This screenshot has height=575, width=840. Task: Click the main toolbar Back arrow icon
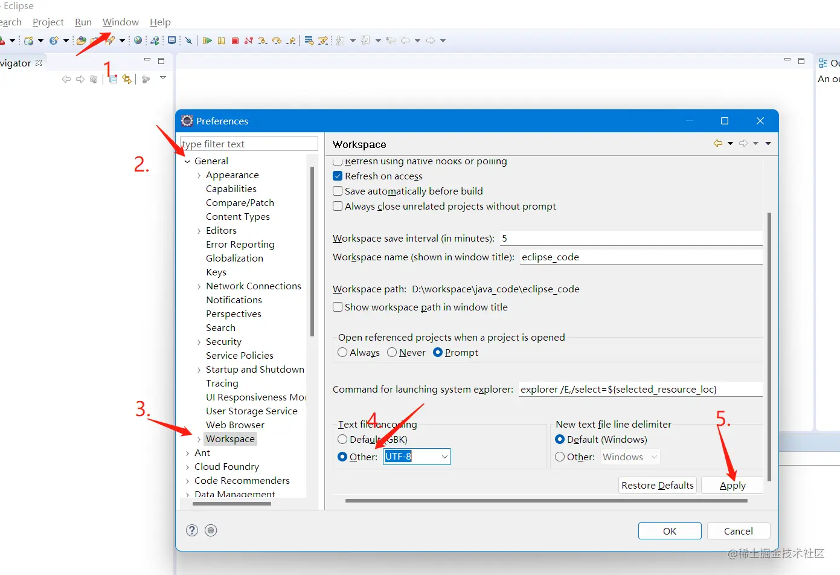(x=405, y=40)
